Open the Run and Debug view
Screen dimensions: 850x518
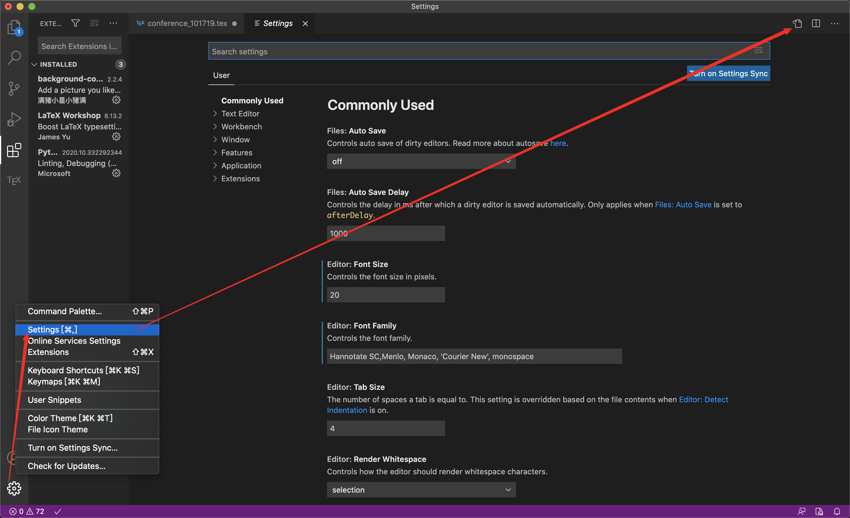pyautogui.click(x=14, y=119)
